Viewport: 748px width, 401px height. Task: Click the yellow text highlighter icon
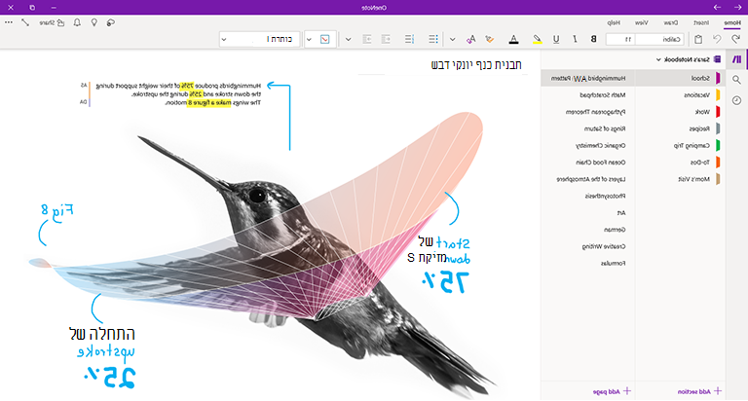[x=538, y=39]
